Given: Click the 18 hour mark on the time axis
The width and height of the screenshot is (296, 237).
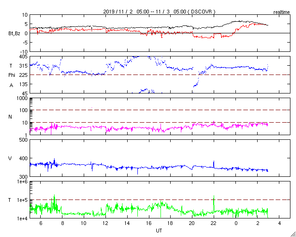Looking at the screenshot, I should [x=170, y=223].
